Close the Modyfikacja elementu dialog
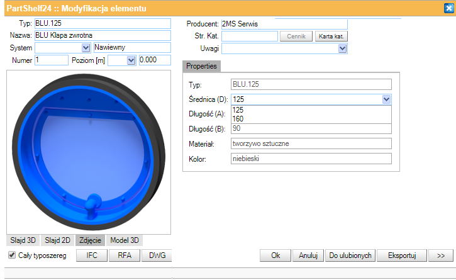This screenshot has width=456, height=280. pos(447,8)
